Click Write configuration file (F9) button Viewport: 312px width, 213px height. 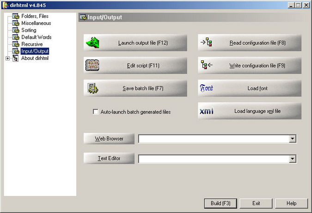[x=250, y=65]
